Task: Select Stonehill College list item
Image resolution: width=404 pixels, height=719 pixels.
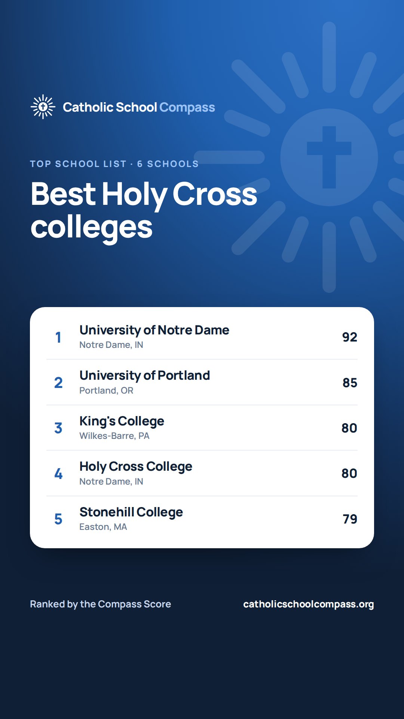Action: 202,519
